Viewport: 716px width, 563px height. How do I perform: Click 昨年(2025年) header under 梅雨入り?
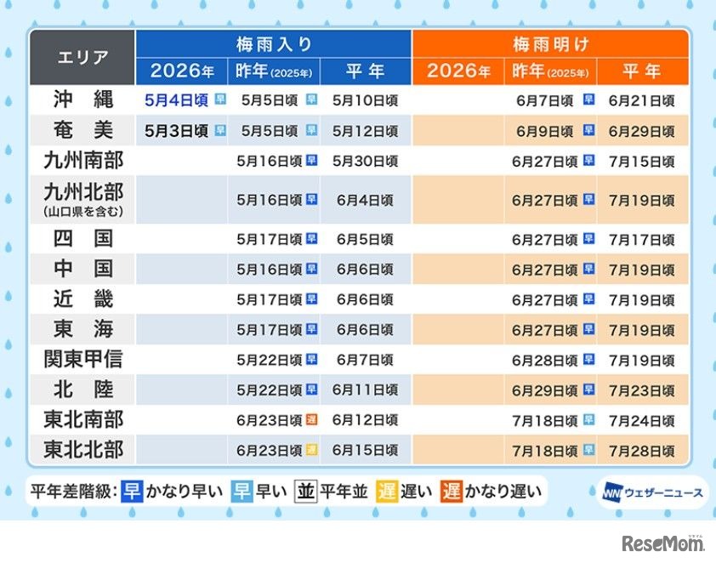pyautogui.click(x=274, y=71)
